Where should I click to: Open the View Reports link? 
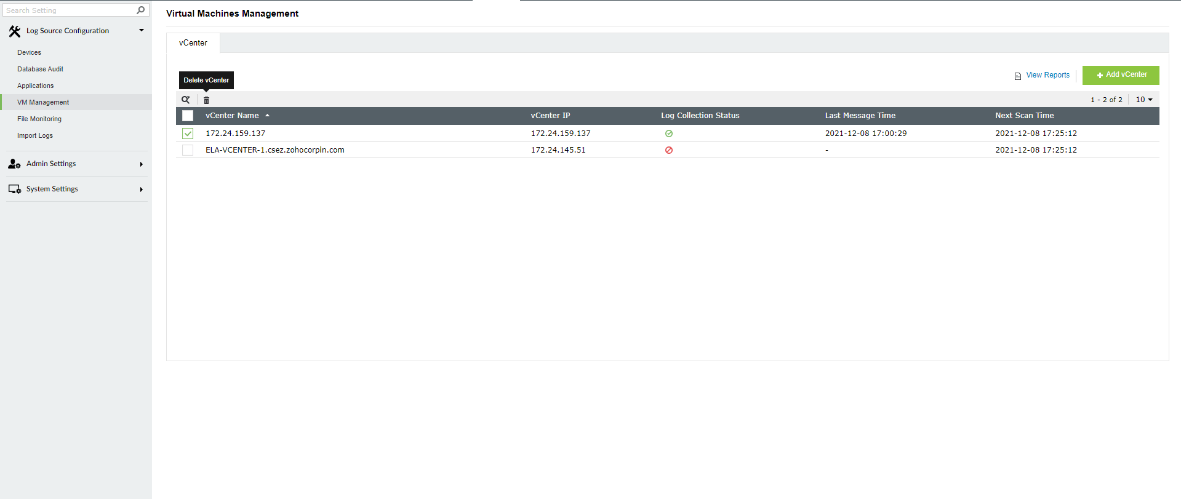click(x=1047, y=75)
